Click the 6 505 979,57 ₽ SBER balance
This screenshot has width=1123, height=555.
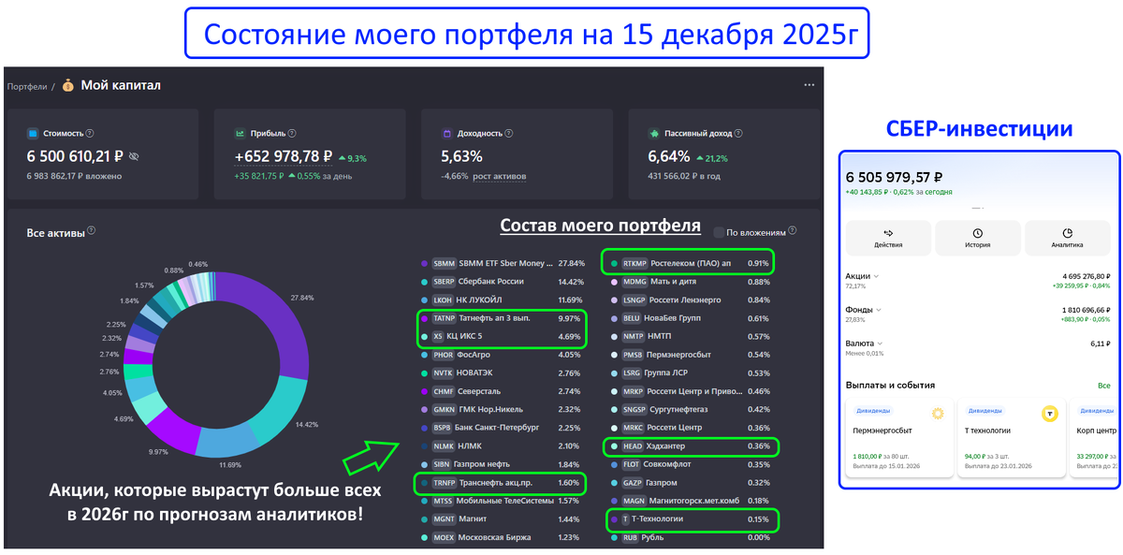894,177
